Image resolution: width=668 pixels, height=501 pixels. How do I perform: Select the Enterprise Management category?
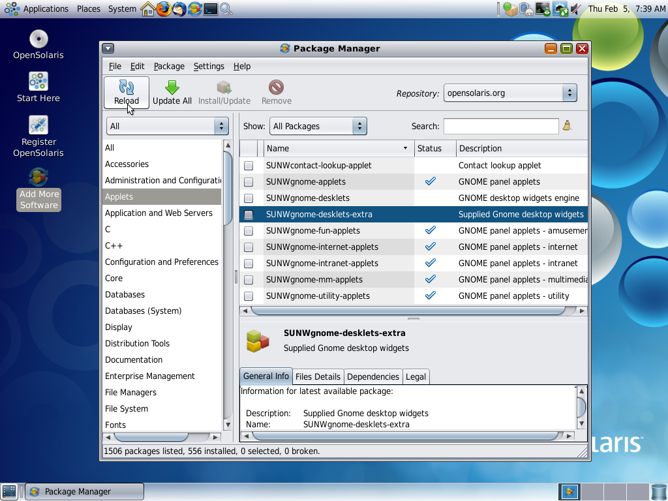pos(162,376)
